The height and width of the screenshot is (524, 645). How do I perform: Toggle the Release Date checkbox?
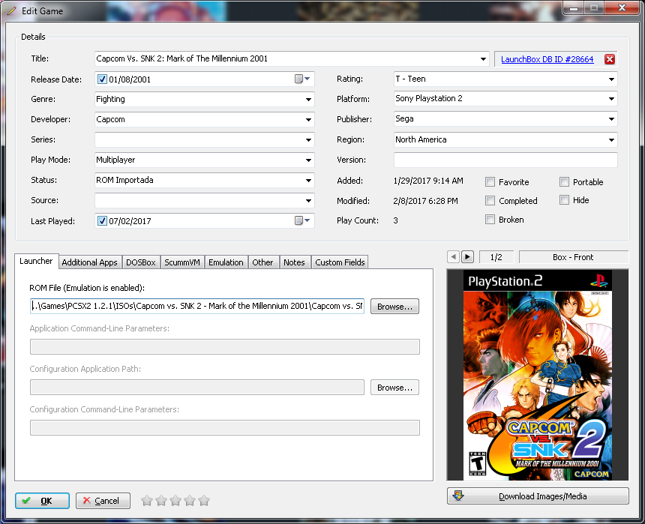[x=102, y=79]
